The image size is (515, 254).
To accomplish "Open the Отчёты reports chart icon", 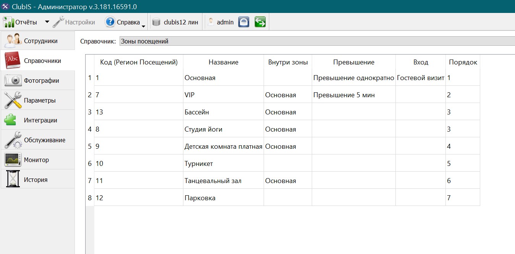I will (x=8, y=22).
